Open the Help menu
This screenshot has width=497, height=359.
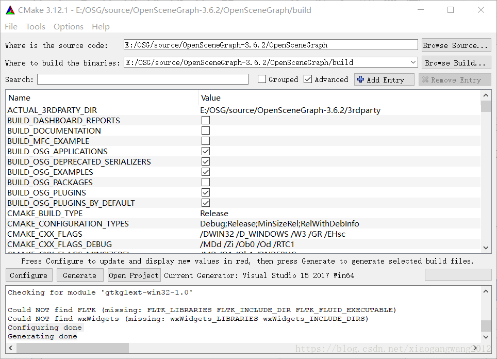point(101,27)
